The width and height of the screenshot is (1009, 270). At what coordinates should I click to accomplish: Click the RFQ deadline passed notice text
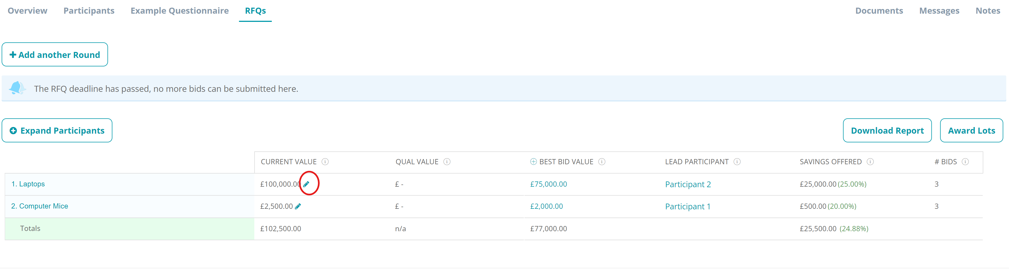coord(166,89)
